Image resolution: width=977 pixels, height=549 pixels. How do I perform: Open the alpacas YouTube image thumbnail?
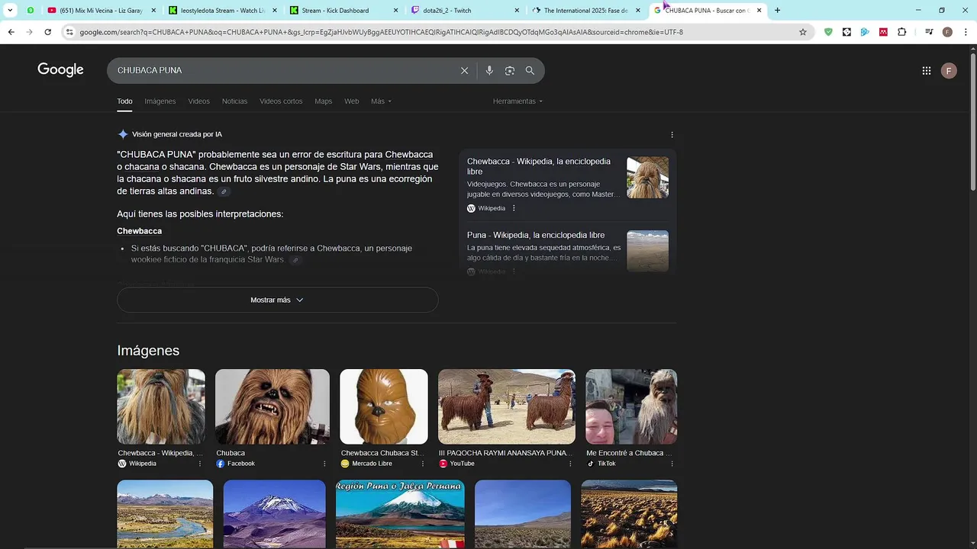pyautogui.click(x=507, y=406)
